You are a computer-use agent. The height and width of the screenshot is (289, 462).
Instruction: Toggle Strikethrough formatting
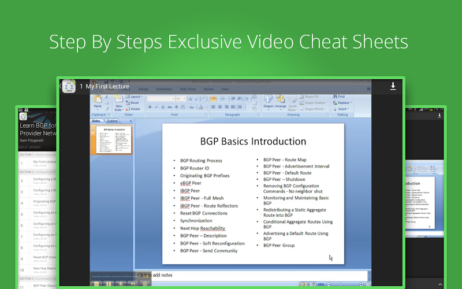[170, 107]
